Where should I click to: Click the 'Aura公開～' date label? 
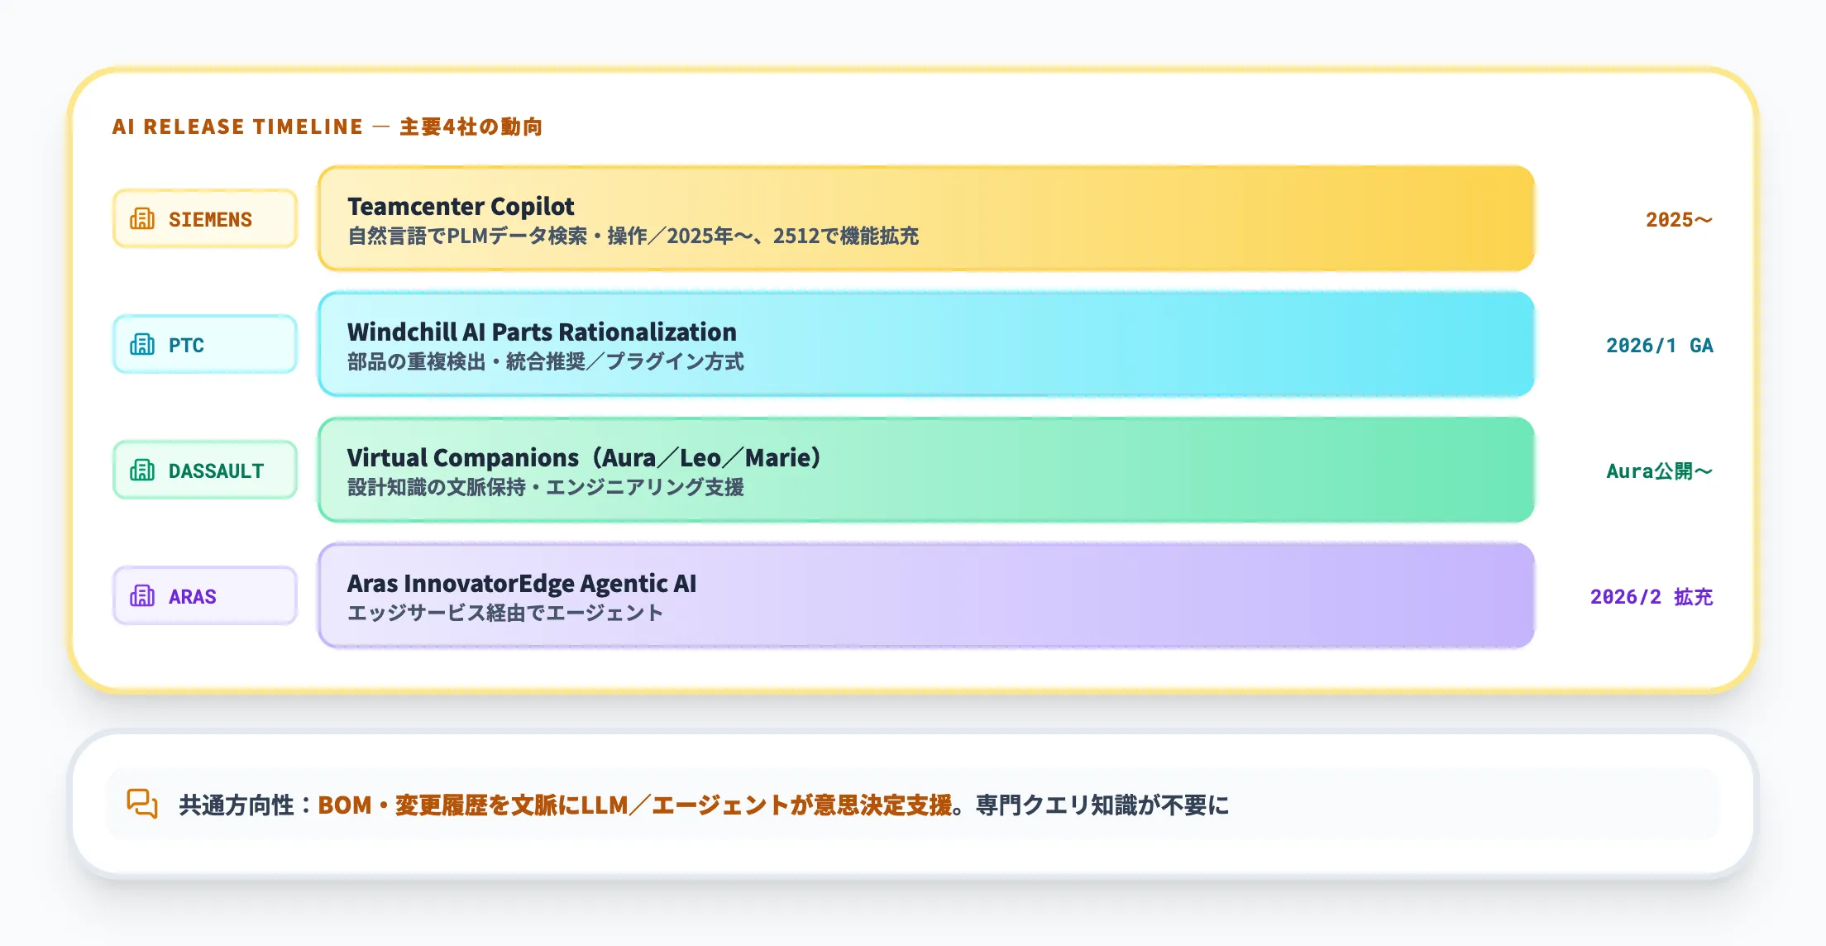pyautogui.click(x=1660, y=471)
